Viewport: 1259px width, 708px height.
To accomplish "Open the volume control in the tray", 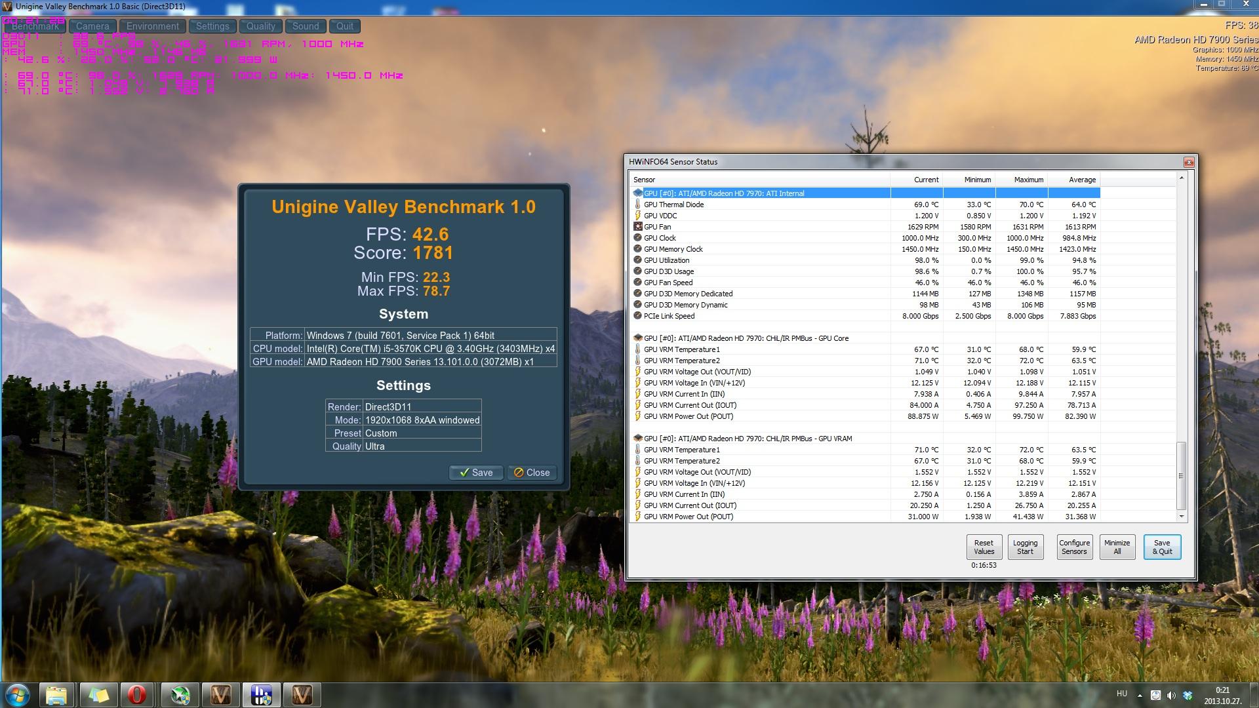I will 1171,695.
